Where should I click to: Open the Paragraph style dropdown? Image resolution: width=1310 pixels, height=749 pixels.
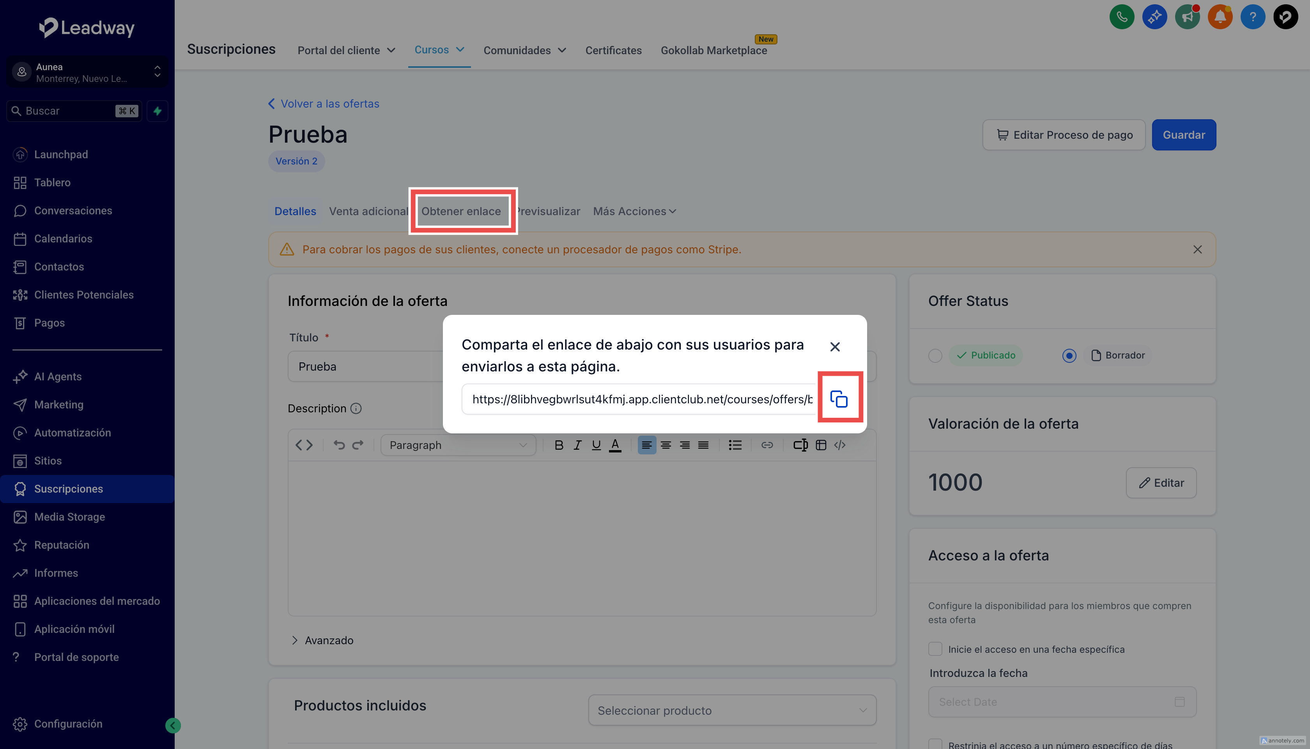tap(458, 445)
